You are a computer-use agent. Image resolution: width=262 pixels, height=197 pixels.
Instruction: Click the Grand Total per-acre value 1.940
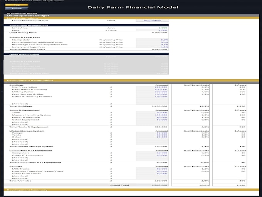241,185
